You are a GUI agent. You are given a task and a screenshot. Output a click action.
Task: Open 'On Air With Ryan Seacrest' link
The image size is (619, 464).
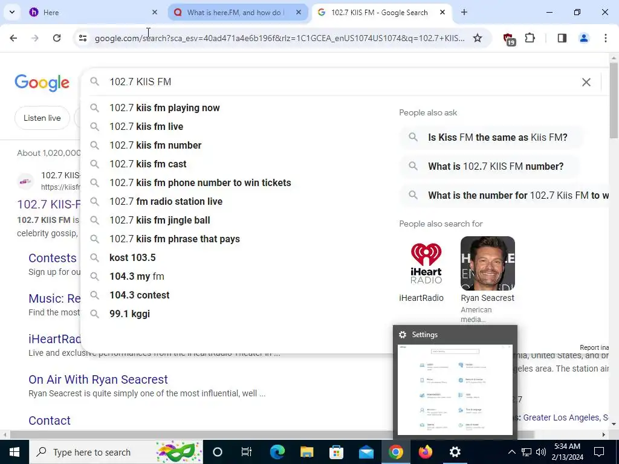pyautogui.click(x=99, y=379)
